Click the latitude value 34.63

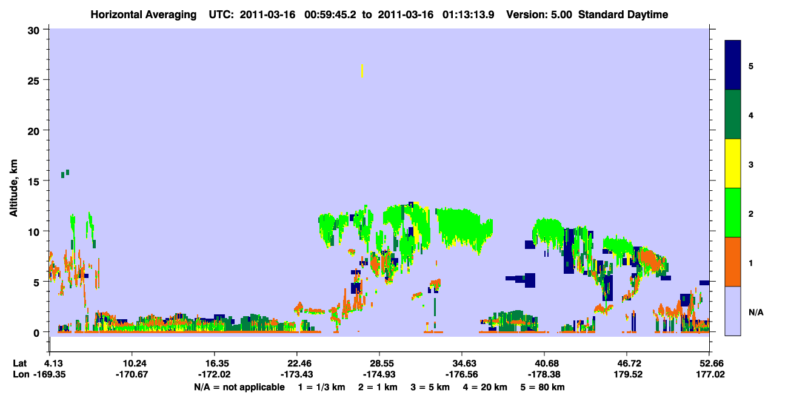462,363
